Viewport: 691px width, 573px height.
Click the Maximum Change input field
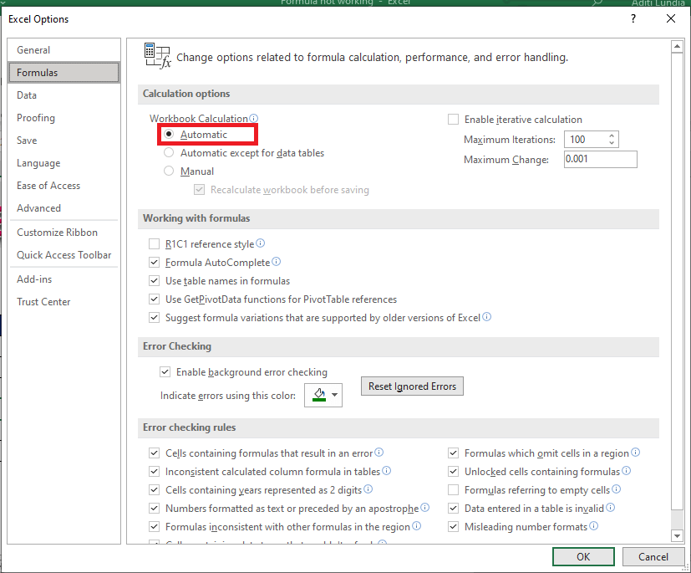[x=601, y=159]
